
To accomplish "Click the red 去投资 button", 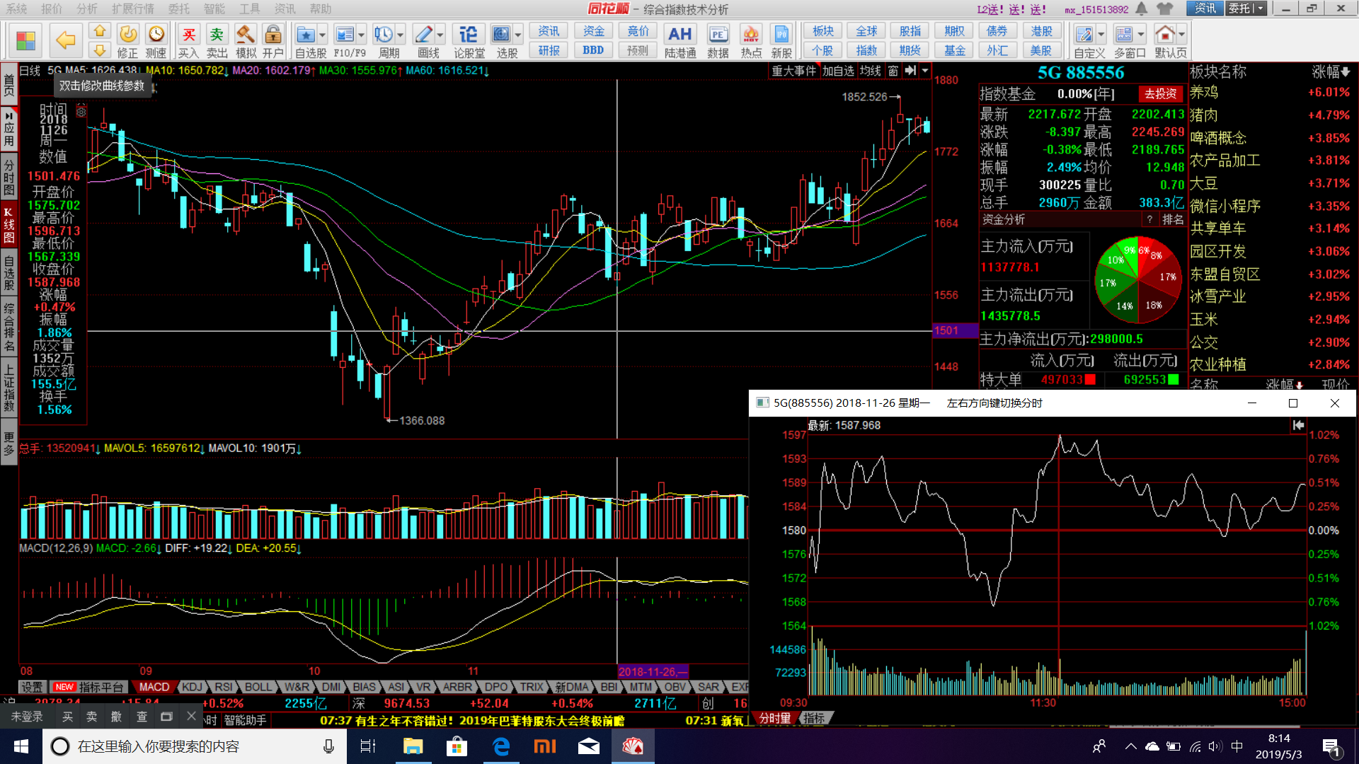I will point(1160,94).
